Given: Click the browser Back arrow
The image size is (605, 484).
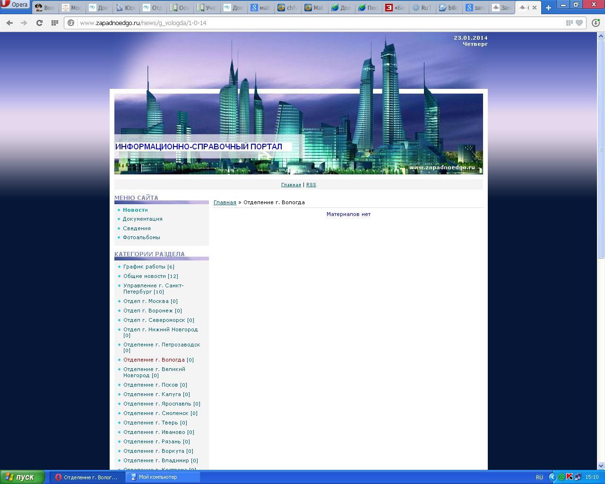Looking at the screenshot, I should click(9, 23).
